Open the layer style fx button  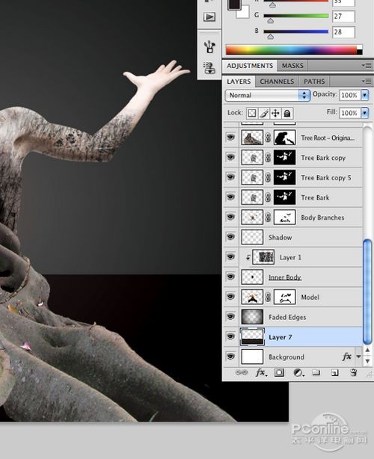tap(260, 372)
